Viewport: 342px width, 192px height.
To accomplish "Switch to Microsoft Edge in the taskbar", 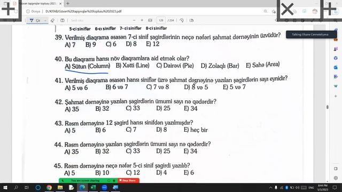I will pyautogui.click(x=82, y=187).
